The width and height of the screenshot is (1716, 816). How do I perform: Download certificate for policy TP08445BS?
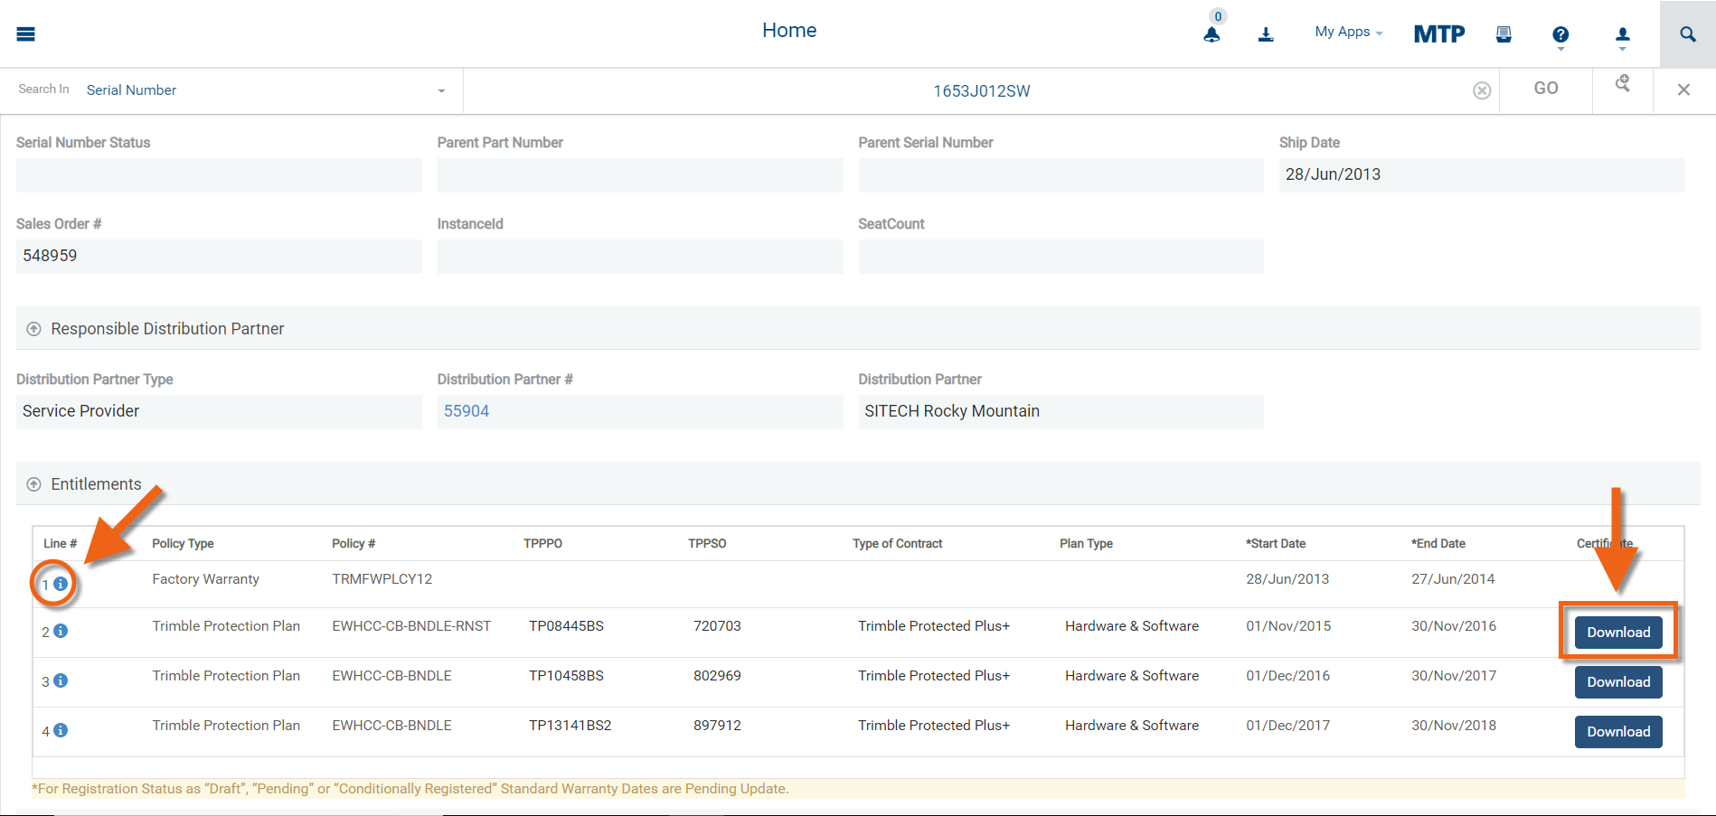click(x=1618, y=633)
